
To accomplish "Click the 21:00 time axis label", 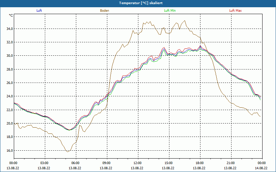I will point(231,163).
